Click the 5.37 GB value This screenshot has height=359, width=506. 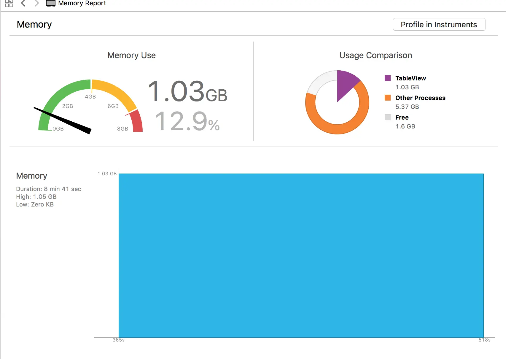[x=407, y=107]
